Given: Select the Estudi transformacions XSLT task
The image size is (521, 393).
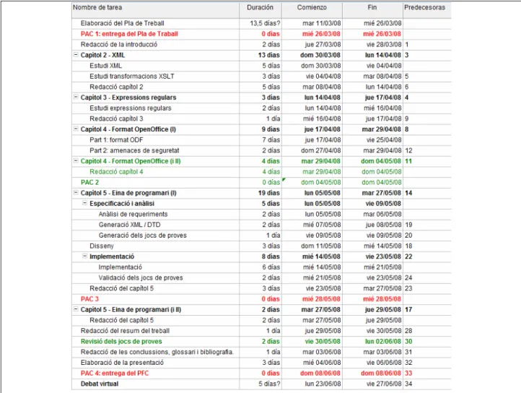Looking at the screenshot, I should click(x=131, y=76).
